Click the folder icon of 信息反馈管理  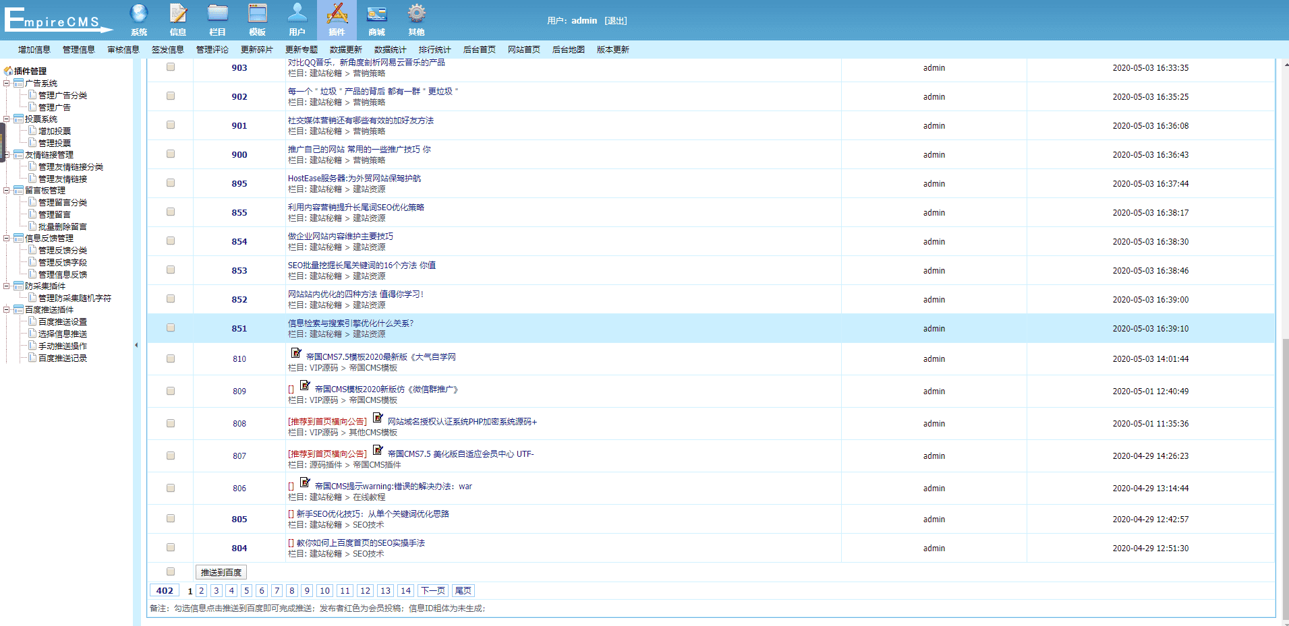coord(19,239)
